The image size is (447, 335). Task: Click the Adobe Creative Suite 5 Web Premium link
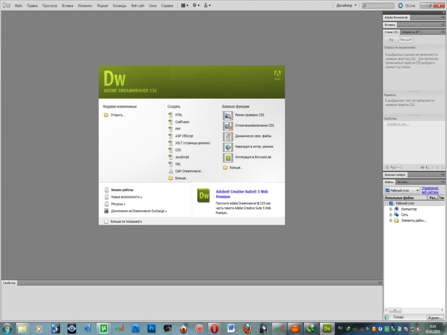click(x=242, y=194)
